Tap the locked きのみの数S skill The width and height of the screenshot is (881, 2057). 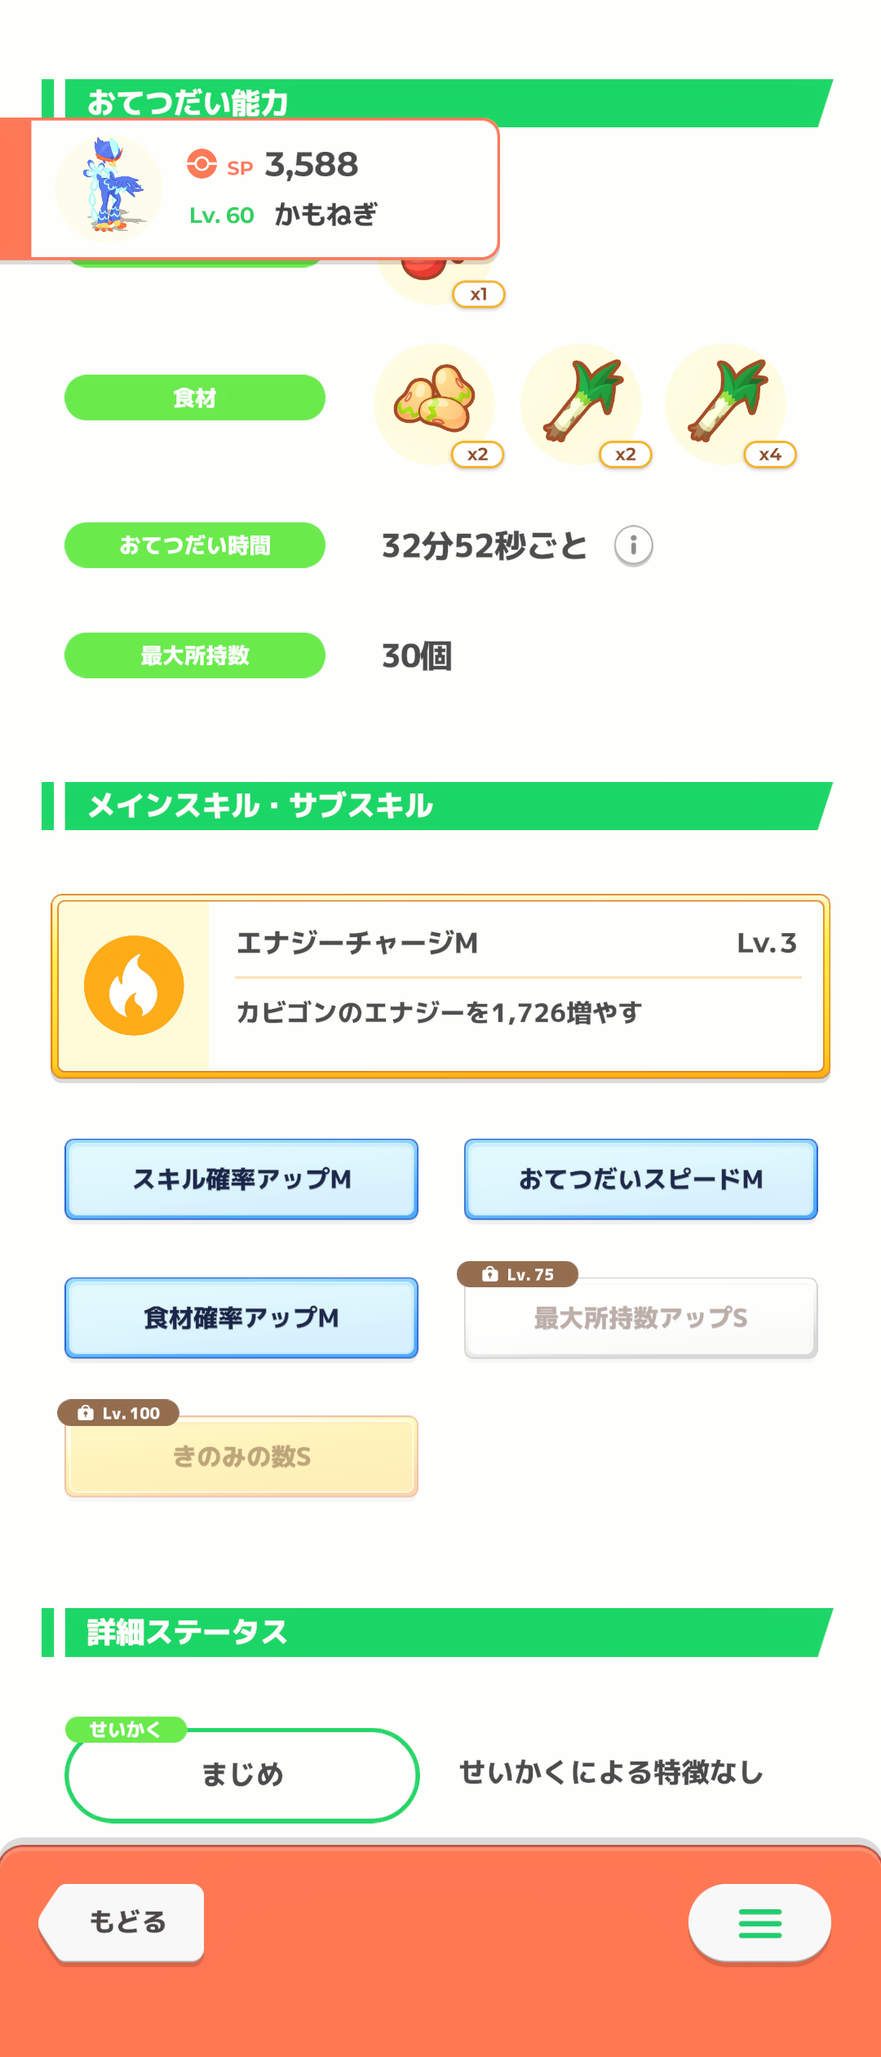(x=241, y=1456)
